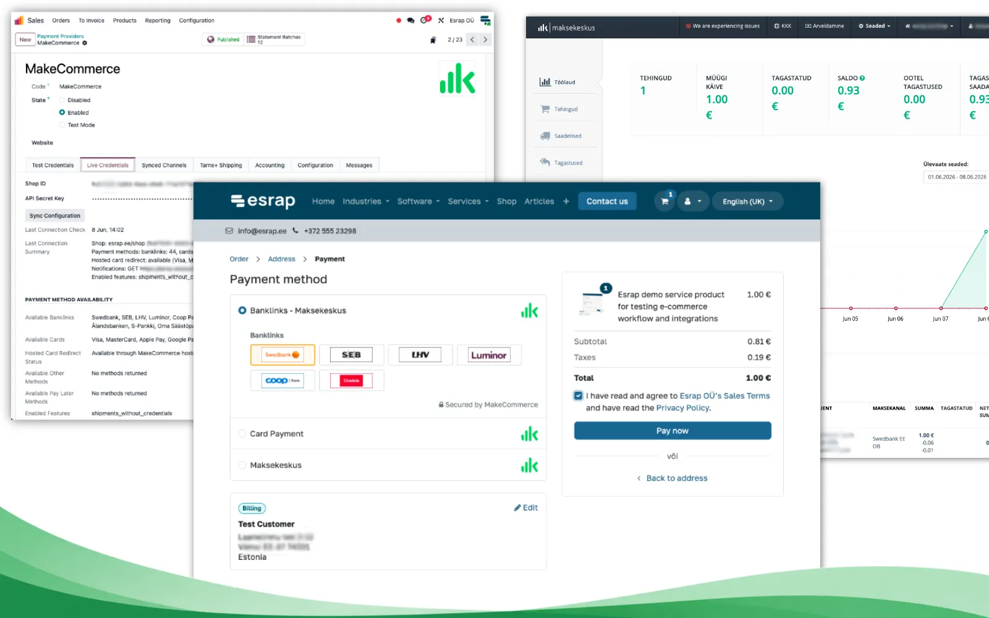Click the gear icon beside MakeCommerce breadcrumb
Viewport: 989px width, 618px height.
[85, 43]
